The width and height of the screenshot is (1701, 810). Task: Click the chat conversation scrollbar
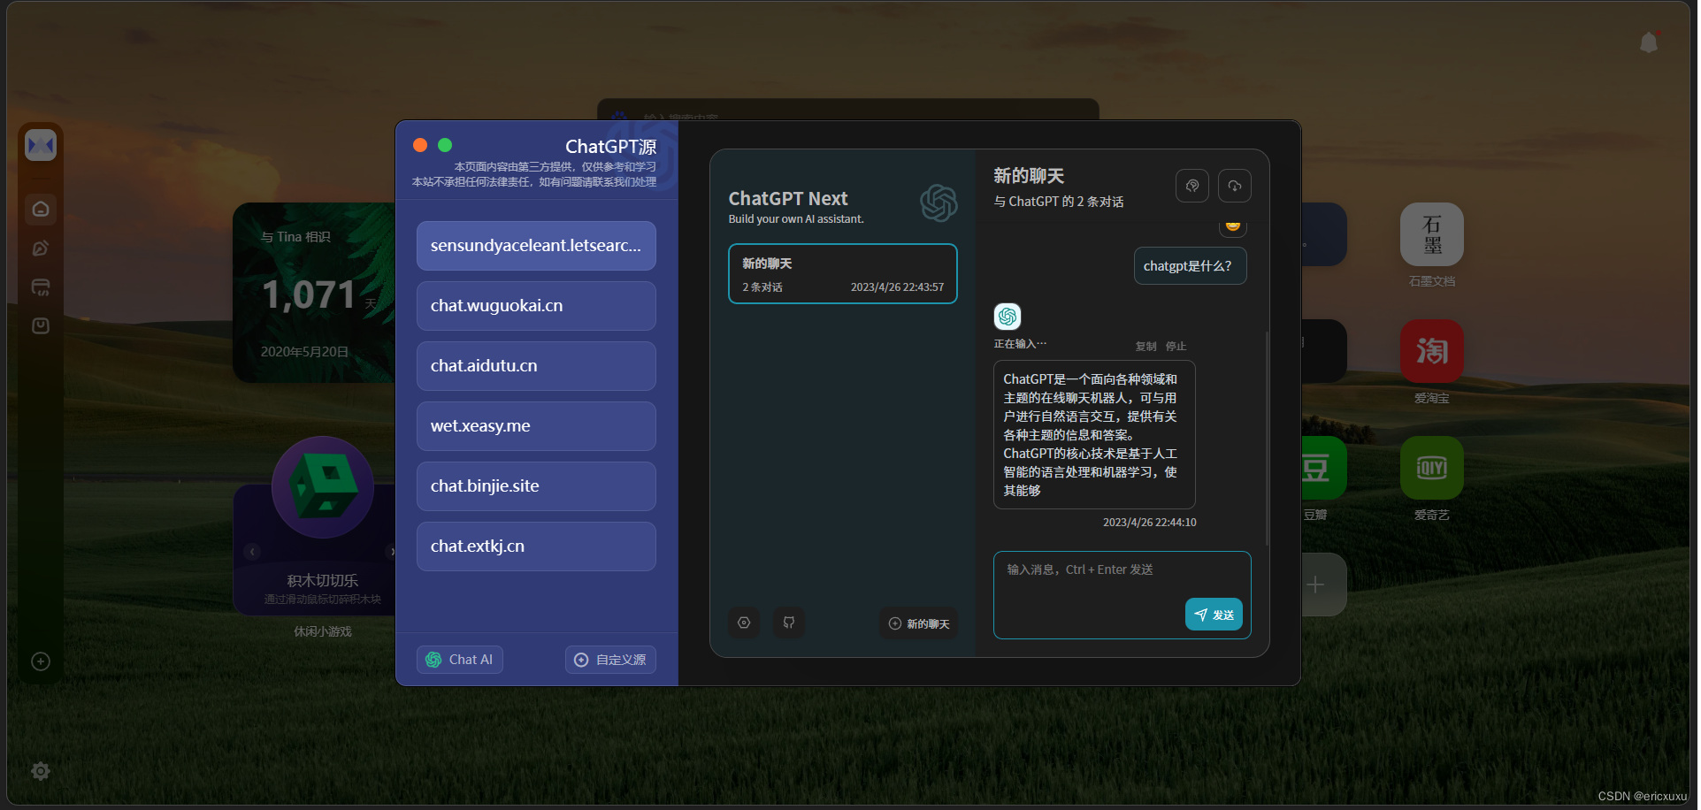(x=1268, y=438)
